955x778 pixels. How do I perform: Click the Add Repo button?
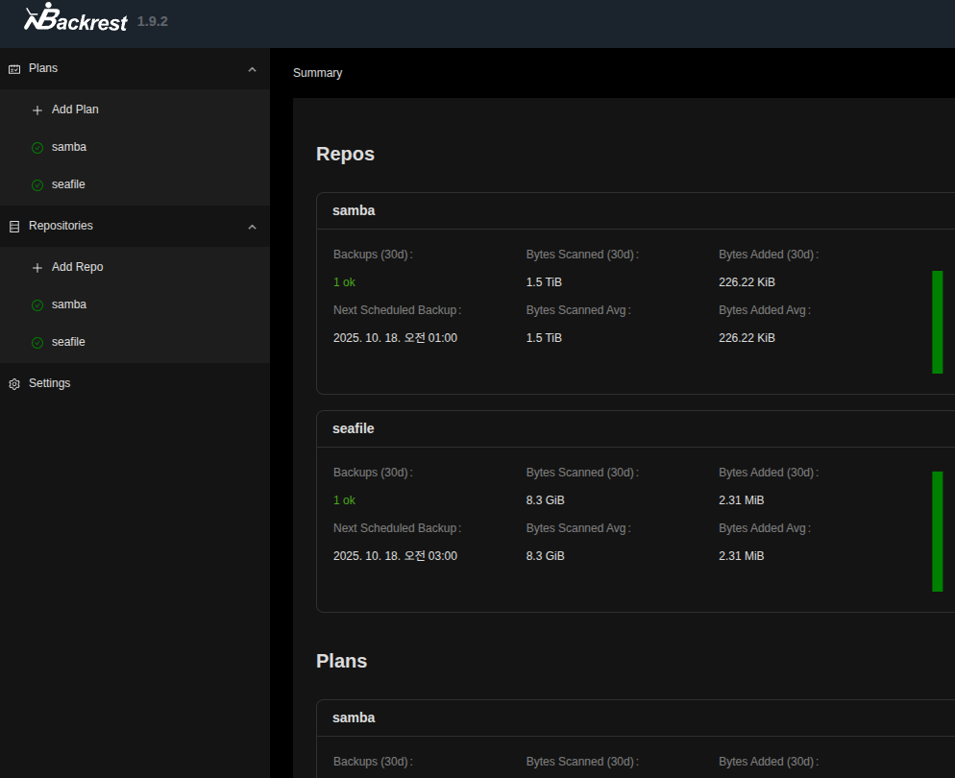tap(77, 267)
